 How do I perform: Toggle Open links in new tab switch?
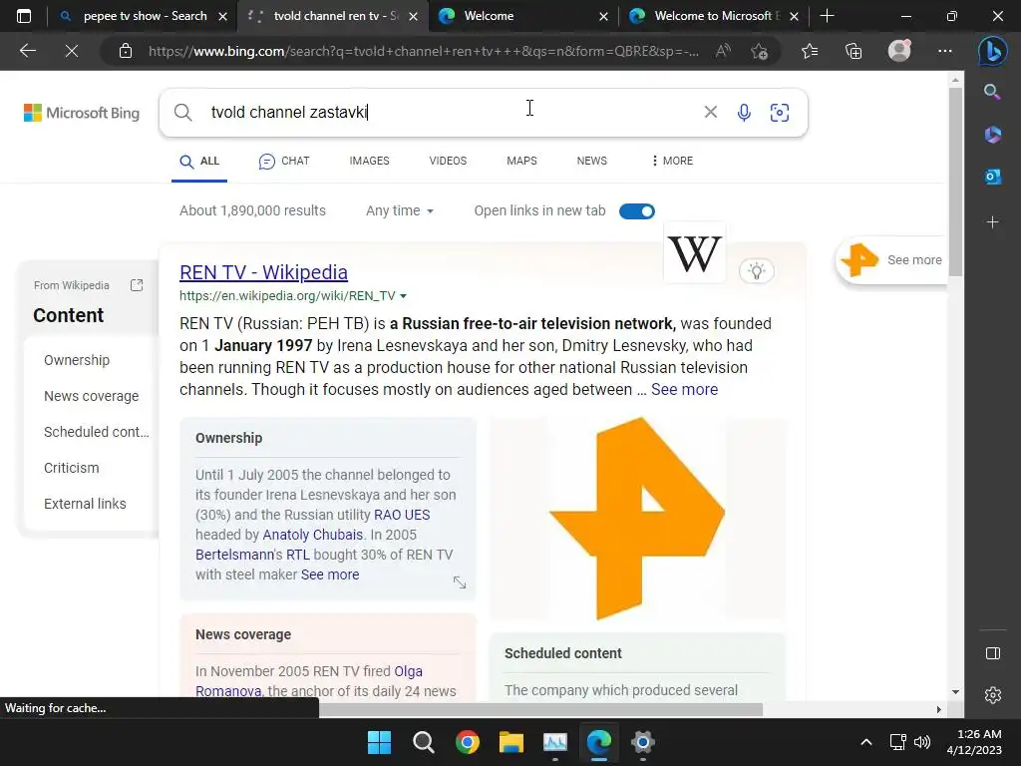[x=637, y=211]
